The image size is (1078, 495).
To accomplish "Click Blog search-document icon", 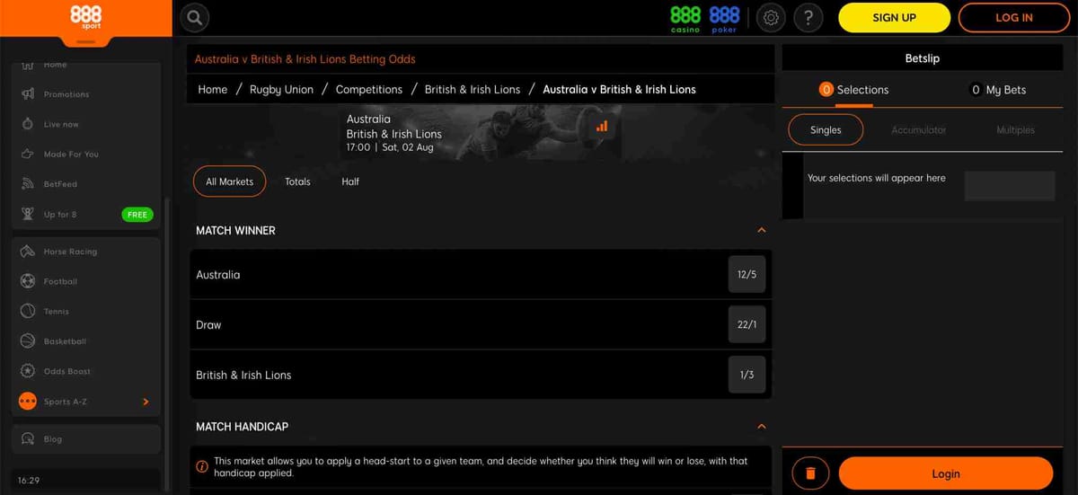I will tap(28, 439).
